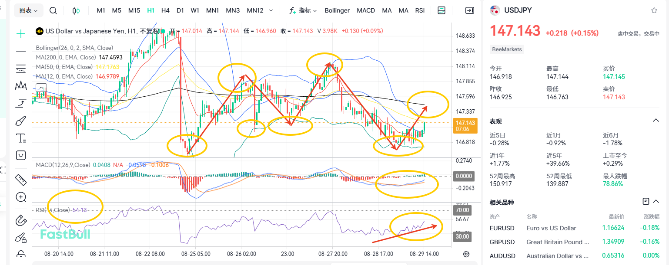Open chart settings gear icon

[x=466, y=254]
